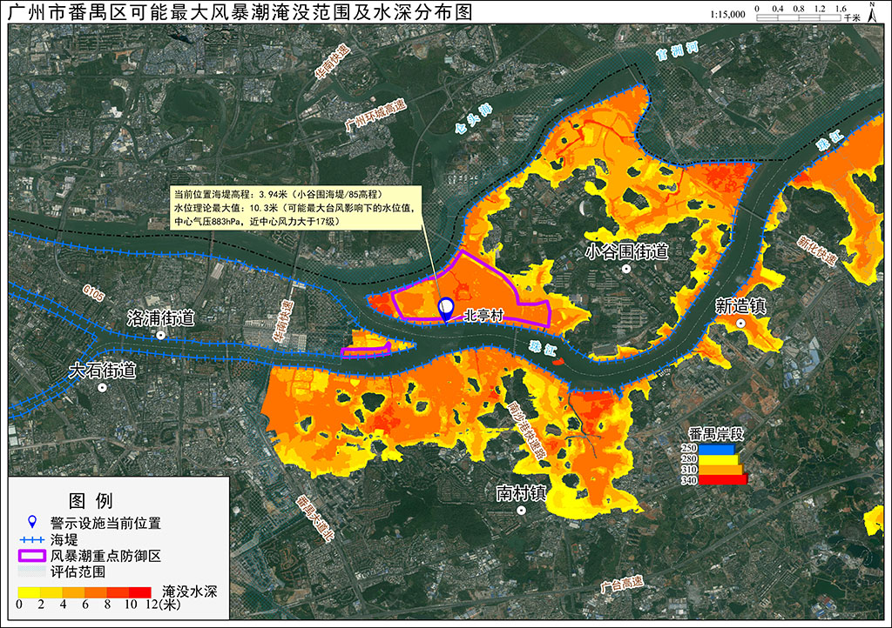Click the 海堤 seawall line symbol in legend

coord(32,540)
